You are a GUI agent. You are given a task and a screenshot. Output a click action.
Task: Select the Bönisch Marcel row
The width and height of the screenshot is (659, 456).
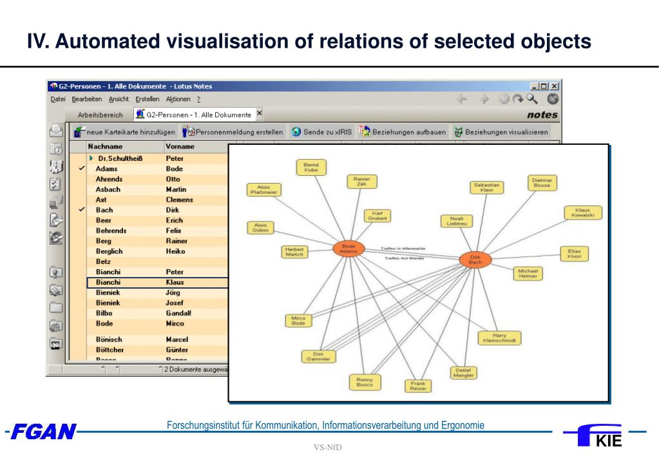[157, 339]
